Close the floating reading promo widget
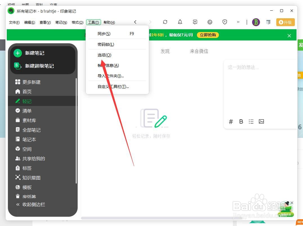Image resolution: width=303 pixels, height=226 pixels. click(292, 203)
